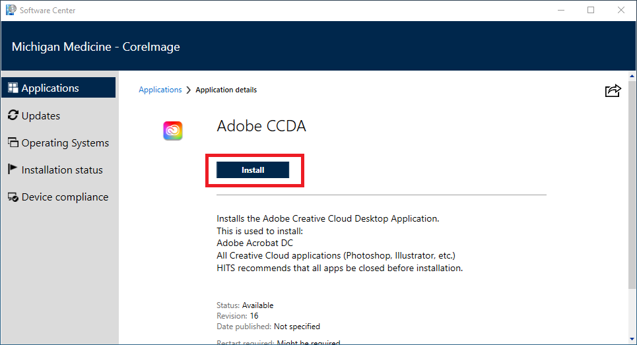Click the breadcrumb chevron separator
This screenshot has width=637, height=345.
coord(189,90)
